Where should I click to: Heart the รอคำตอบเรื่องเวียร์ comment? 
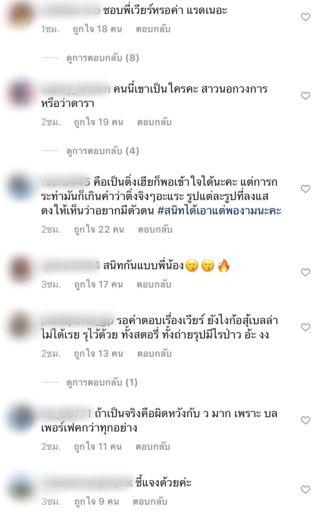305,327
